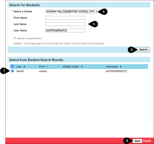This screenshot has width=154, height=144.
Task: Sort by Middle Initial using its arrows
Action: tap(82, 67)
